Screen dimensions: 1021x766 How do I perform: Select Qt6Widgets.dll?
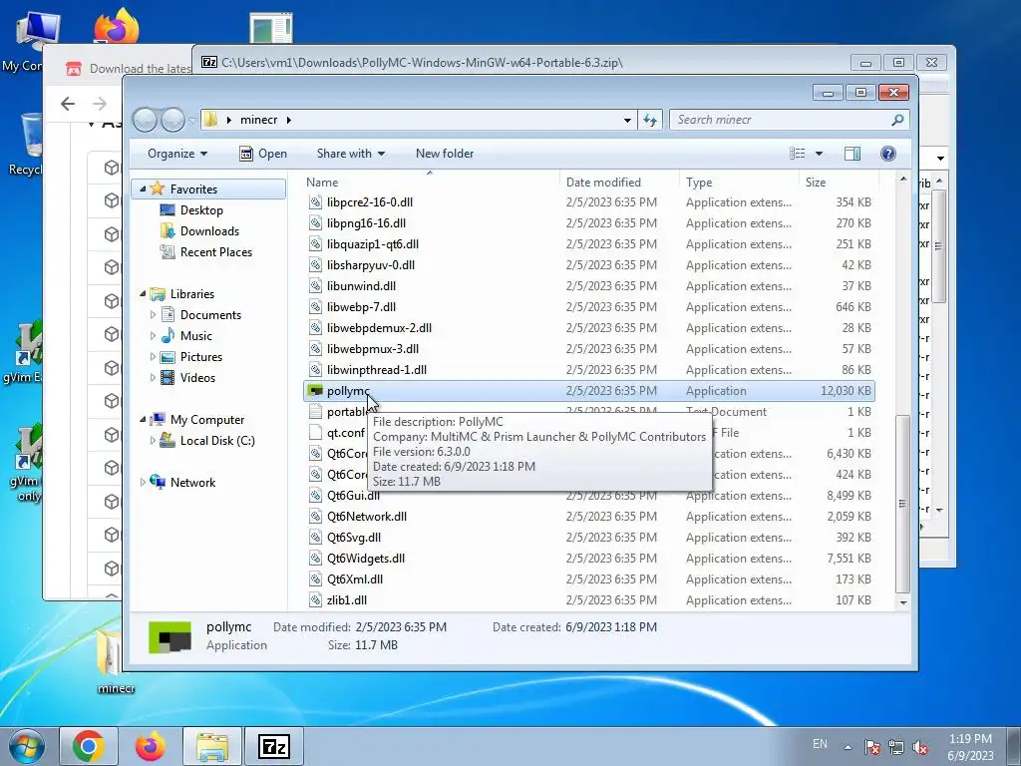[589, 559]
